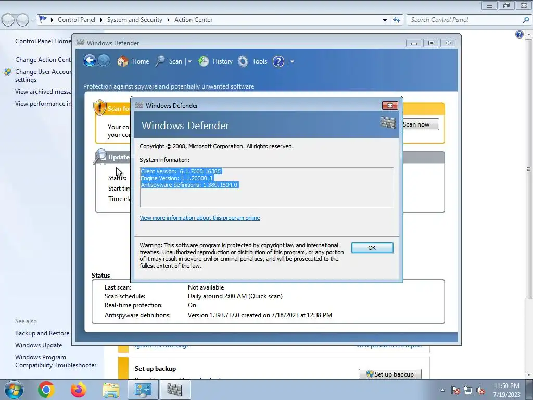
Task: Launch Firefox from the taskbar
Action: [79, 390]
